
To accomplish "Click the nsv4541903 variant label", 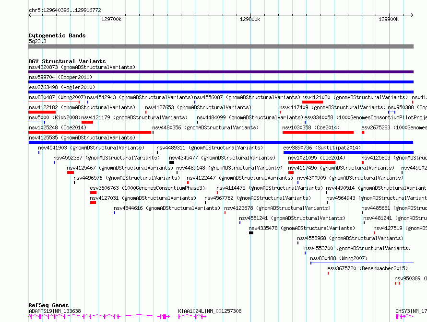I will click(91, 148).
